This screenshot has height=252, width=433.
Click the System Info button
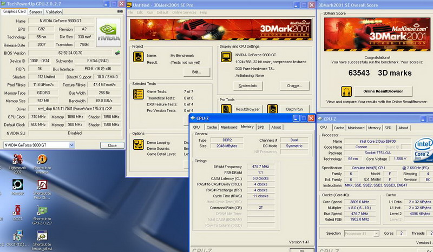248,86
